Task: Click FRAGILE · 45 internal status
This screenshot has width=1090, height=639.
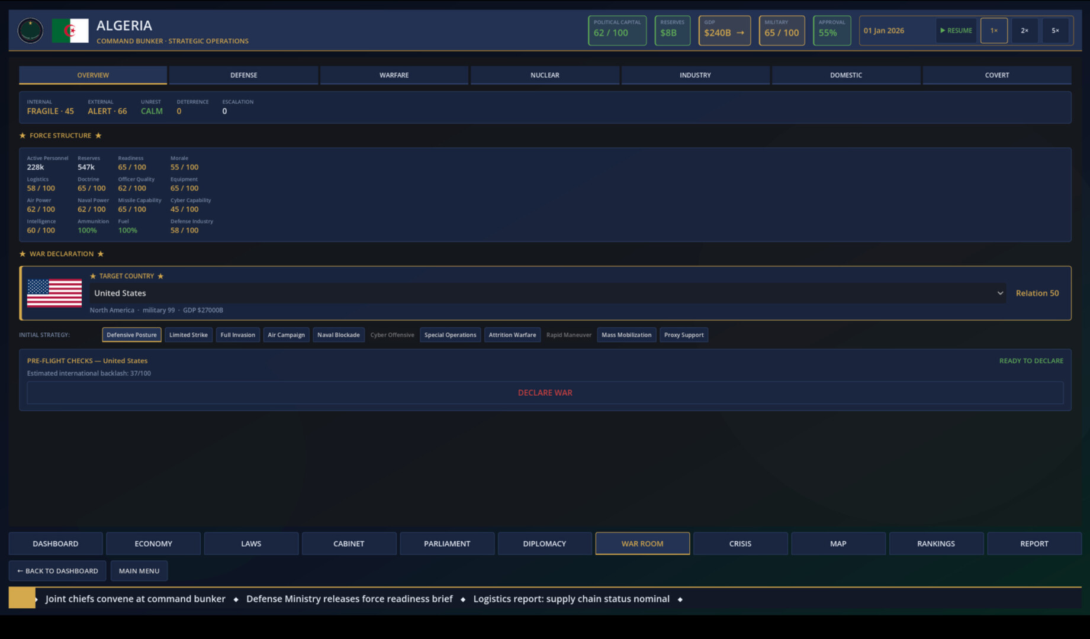Action: tap(50, 111)
